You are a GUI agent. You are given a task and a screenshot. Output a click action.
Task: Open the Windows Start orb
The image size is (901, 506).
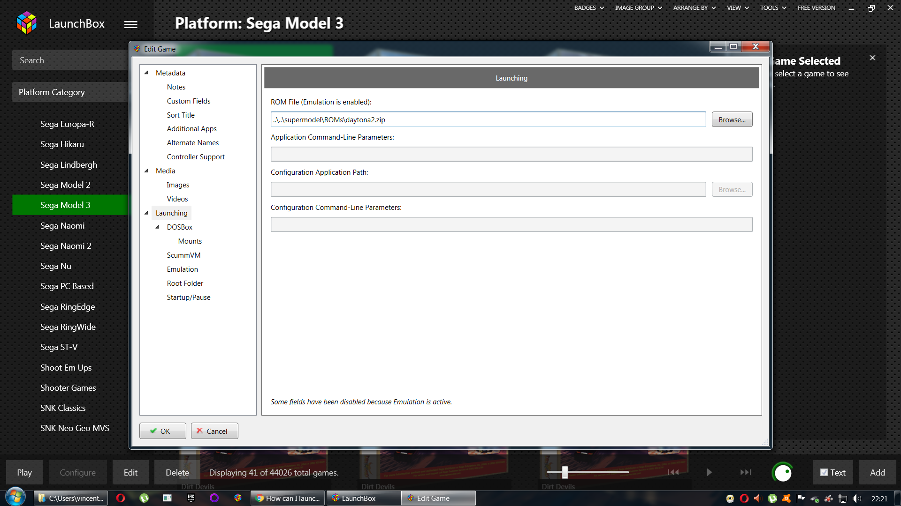click(15, 498)
